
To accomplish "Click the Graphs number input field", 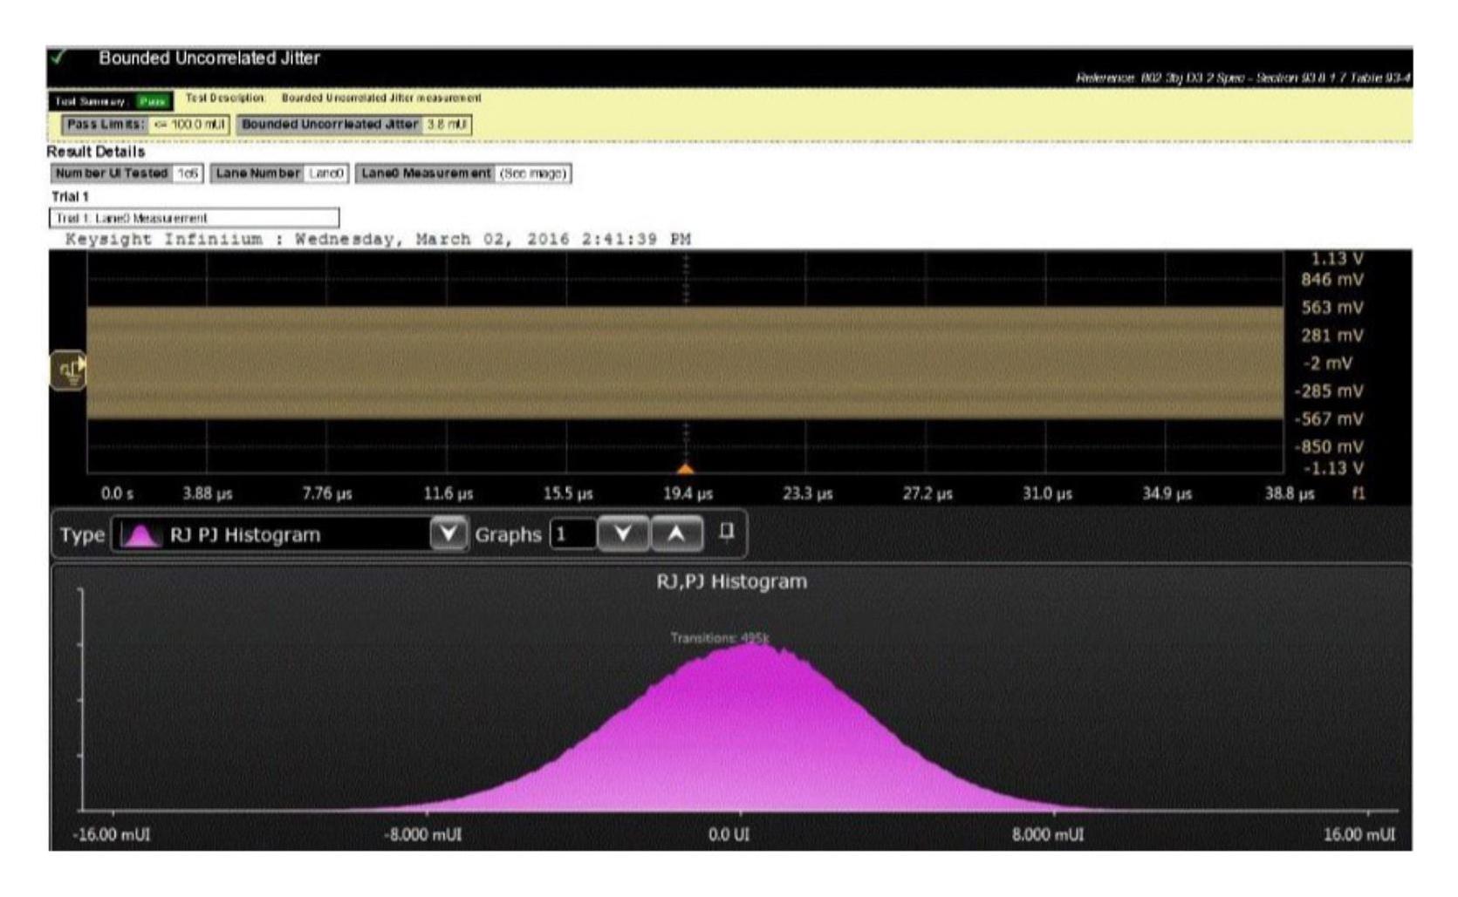I will coord(572,534).
